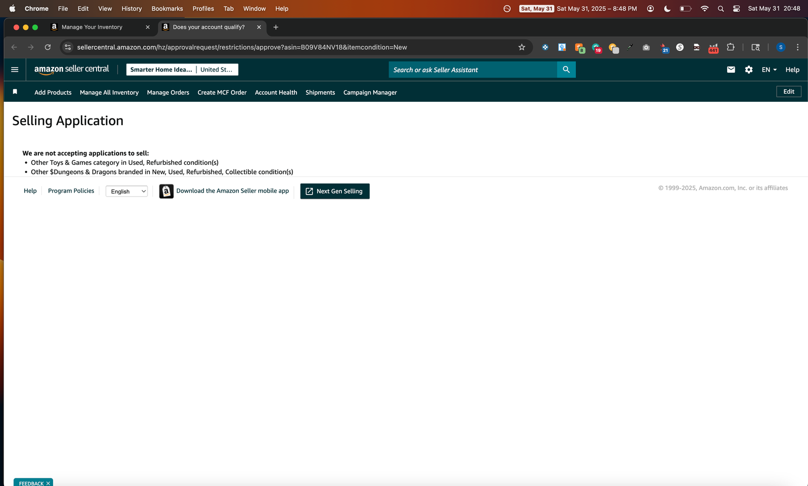Open Add Products page

click(53, 92)
